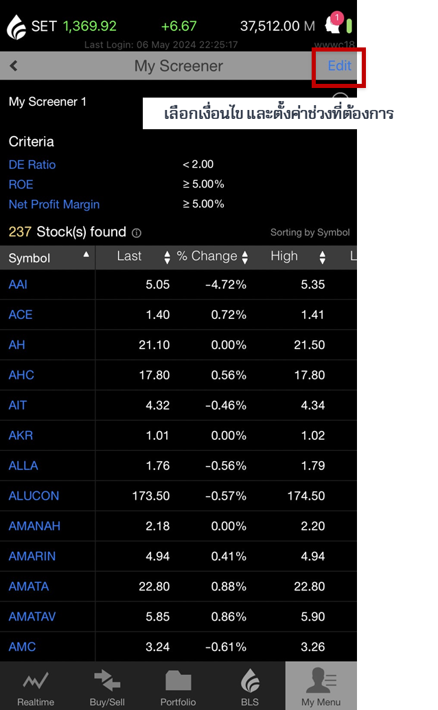Open notifications head icon with badge

pyautogui.click(x=334, y=25)
